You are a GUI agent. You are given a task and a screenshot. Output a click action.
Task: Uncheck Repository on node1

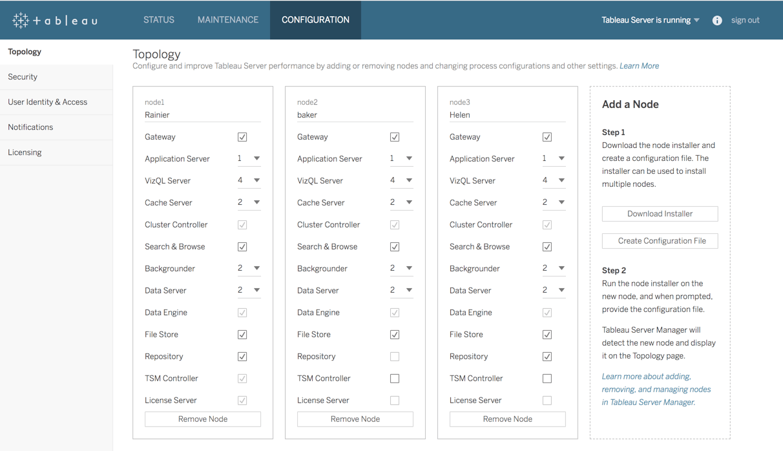[242, 357]
